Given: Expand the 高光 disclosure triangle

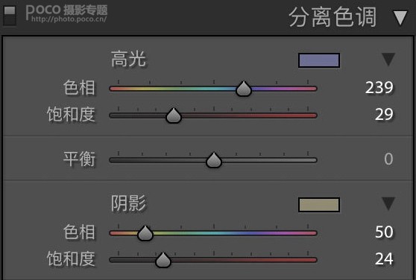Looking at the screenshot, I should (x=388, y=59).
